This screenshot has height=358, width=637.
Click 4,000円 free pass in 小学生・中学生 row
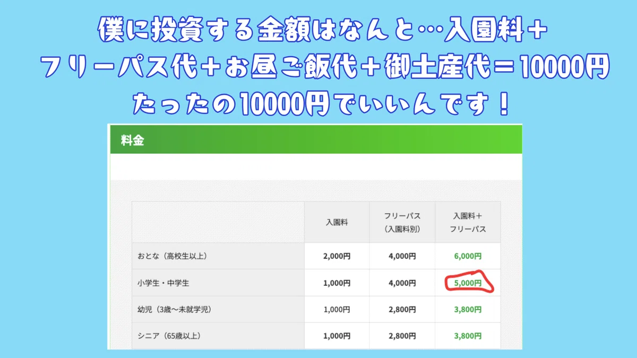[402, 283]
